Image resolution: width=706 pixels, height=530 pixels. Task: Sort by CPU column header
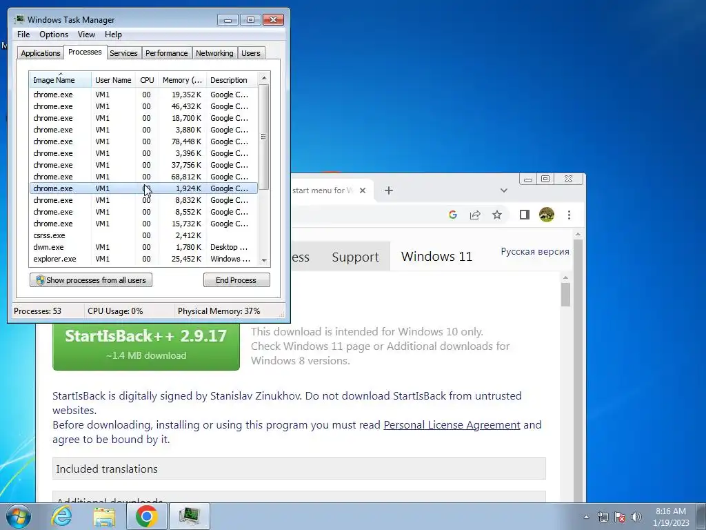[147, 80]
